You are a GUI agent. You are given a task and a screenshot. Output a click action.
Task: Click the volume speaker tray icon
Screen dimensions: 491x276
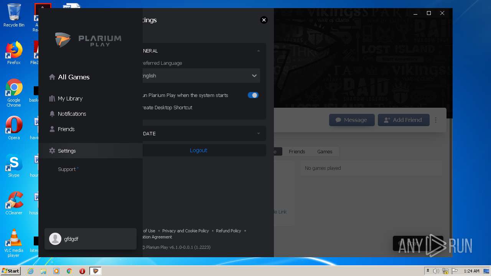[436, 271]
